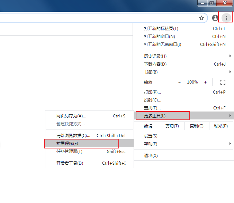Screen dimensions: 234x203
Task: Expand 更多工具(L) submenu
Action: 183,116
